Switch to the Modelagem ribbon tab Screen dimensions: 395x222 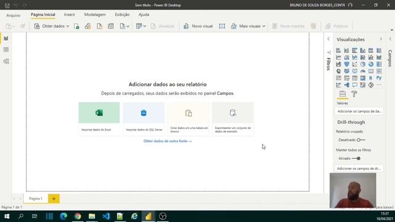point(95,15)
